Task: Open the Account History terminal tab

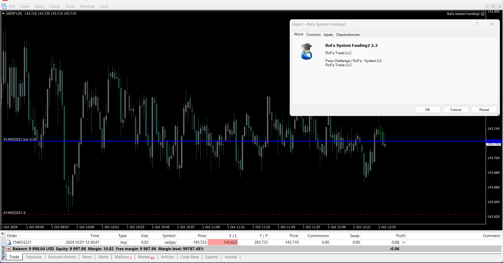Action: 62,257
